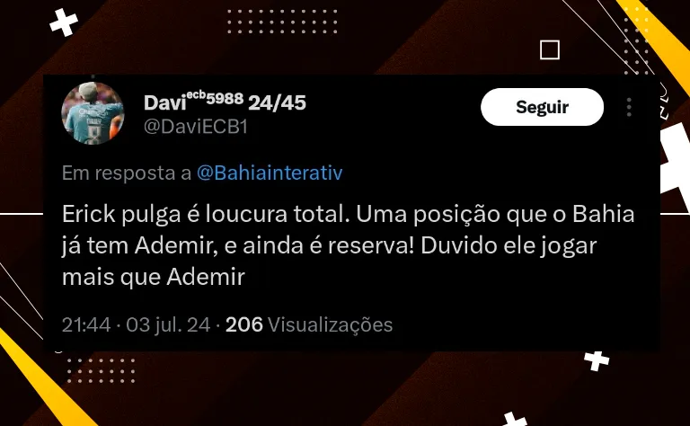Click the 21:44 timestamp
Viewport: 690px width, 426px height.
pyautogui.click(x=86, y=324)
